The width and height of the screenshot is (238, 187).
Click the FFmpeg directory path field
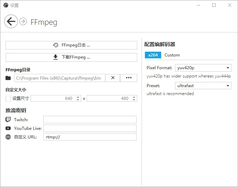(60, 78)
